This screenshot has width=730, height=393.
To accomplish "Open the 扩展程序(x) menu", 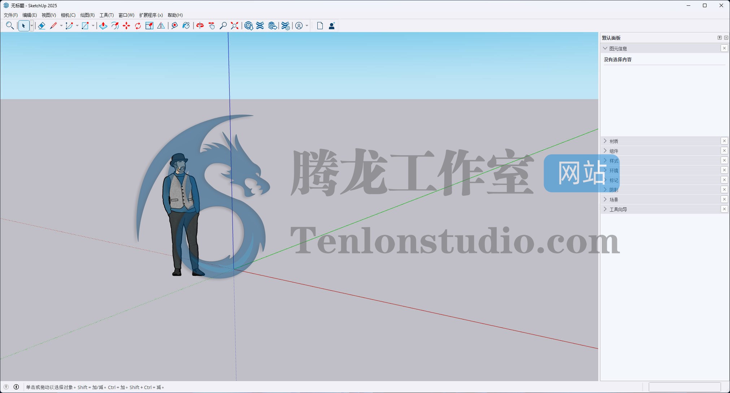I will coord(151,15).
